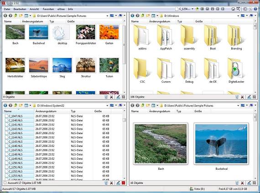Click the computer link icon in the D:\Windows pane toolbar
Image resolution: width=260 pixels, height=193 pixels.
tap(251, 16)
